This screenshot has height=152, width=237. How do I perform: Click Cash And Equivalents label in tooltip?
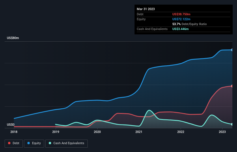pyautogui.click(x=152, y=29)
